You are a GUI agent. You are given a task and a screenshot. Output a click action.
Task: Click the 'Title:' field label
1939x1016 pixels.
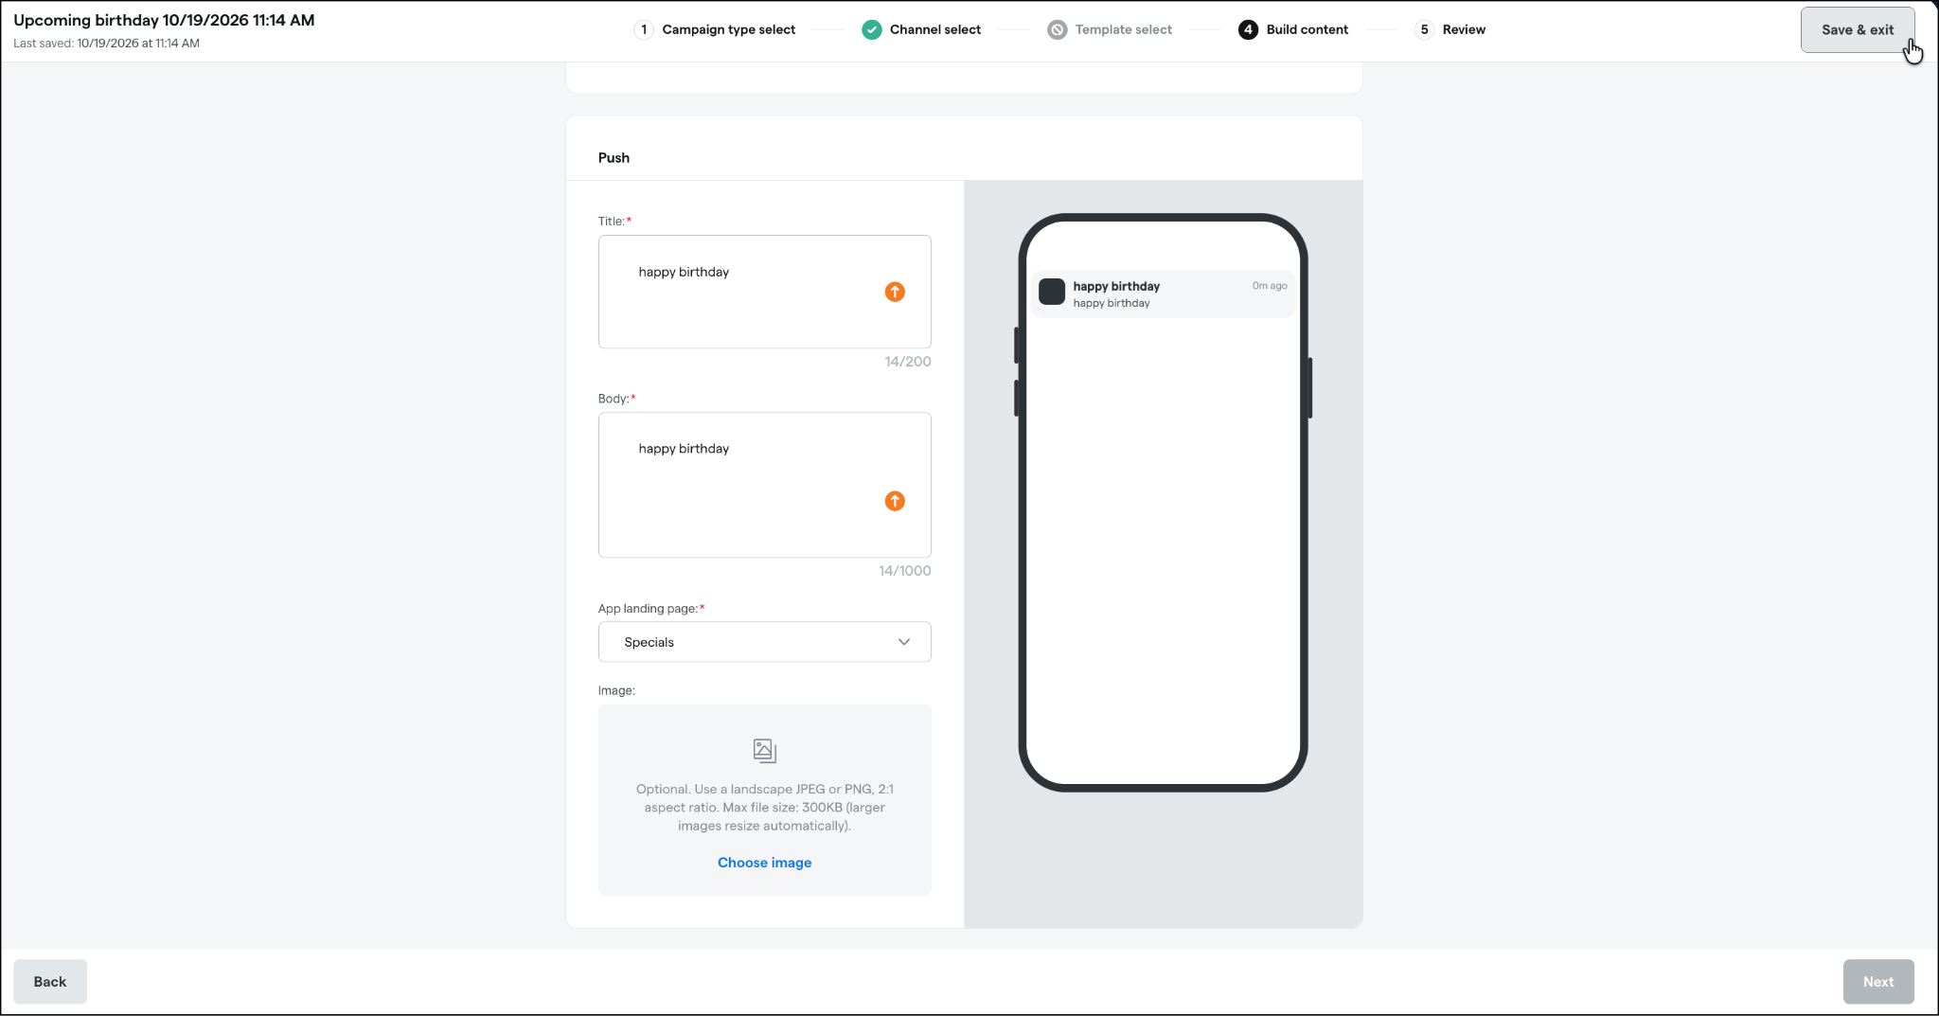point(614,222)
